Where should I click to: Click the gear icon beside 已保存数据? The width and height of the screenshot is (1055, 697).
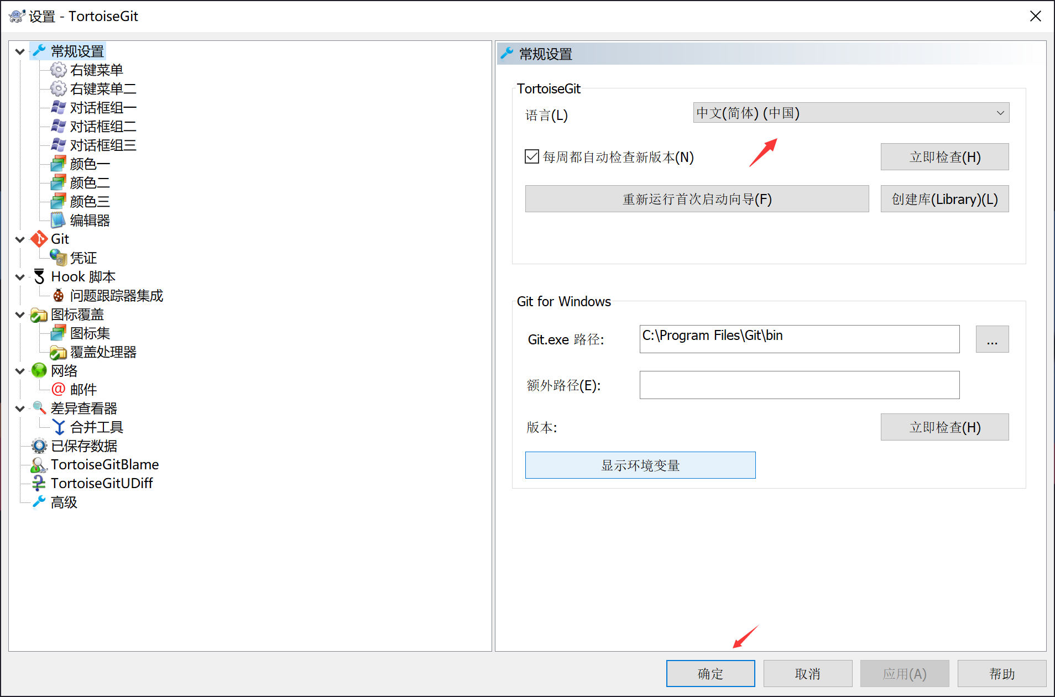[39, 446]
